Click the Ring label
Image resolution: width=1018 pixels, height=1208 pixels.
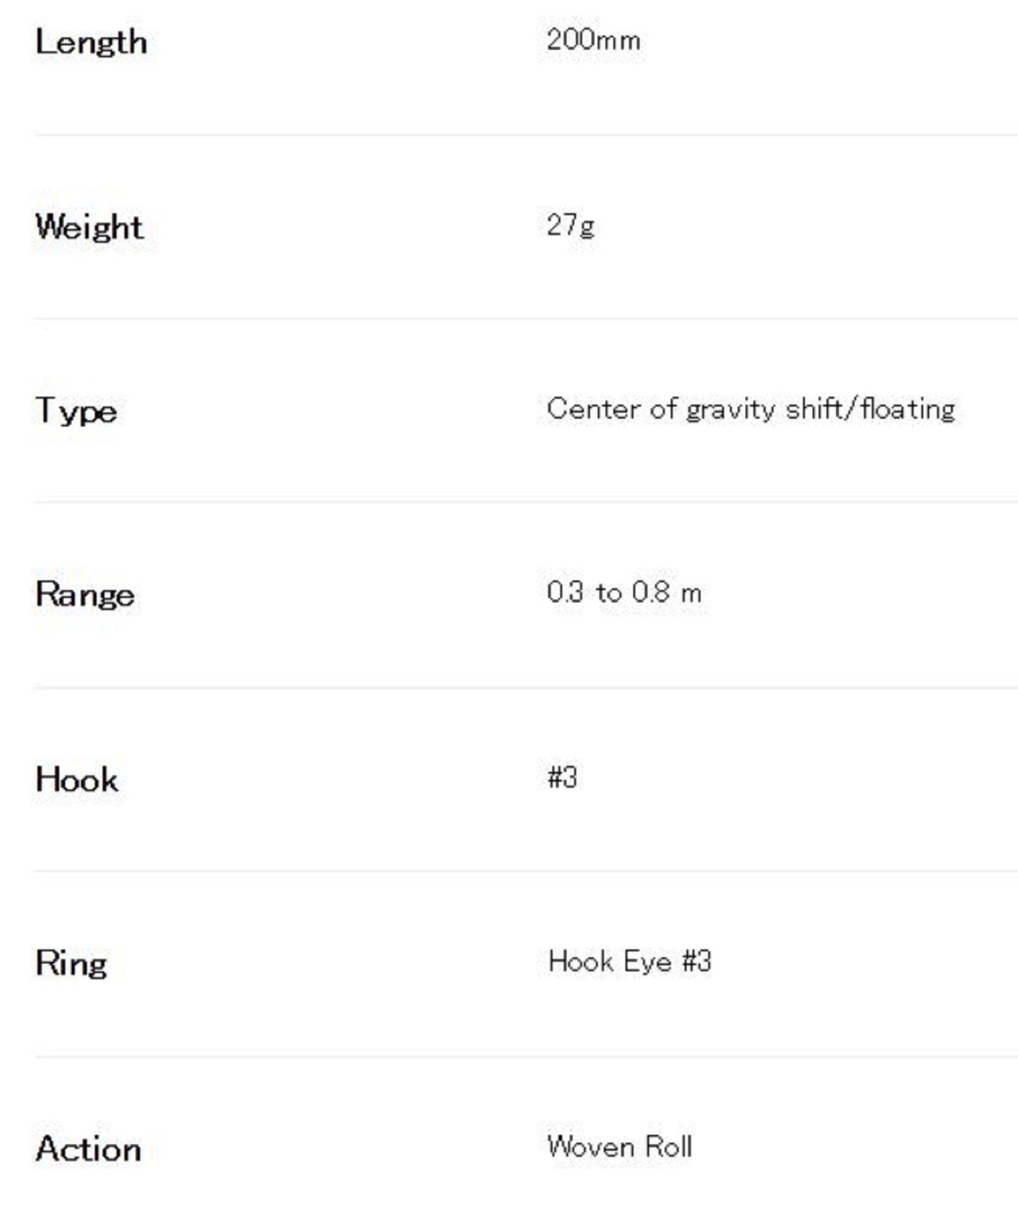pos(71,963)
